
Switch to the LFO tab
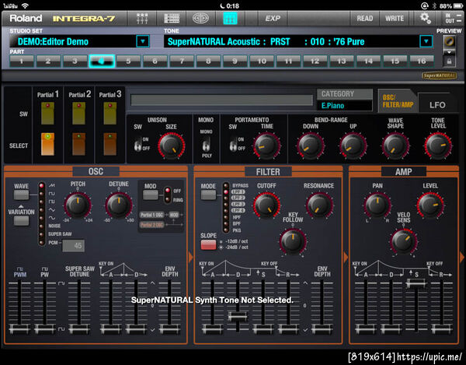[x=437, y=105]
